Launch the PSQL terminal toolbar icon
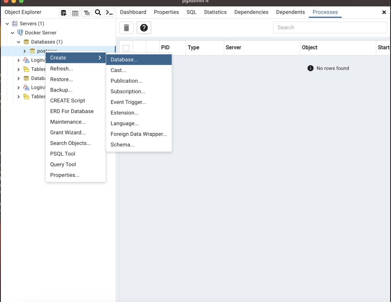The image size is (391, 302). tap(109, 13)
